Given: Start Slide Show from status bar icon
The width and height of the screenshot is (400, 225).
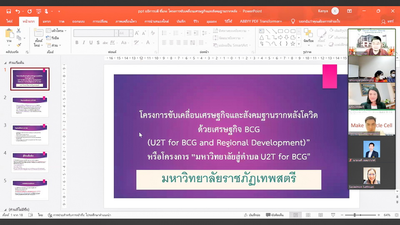Looking at the screenshot, I should tap(333, 215).
